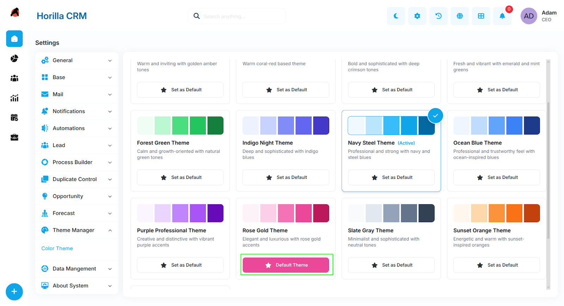Open the history clock icon
Viewport: 564px width, 306px height.
pyautogui.click(x=439, y=16)
